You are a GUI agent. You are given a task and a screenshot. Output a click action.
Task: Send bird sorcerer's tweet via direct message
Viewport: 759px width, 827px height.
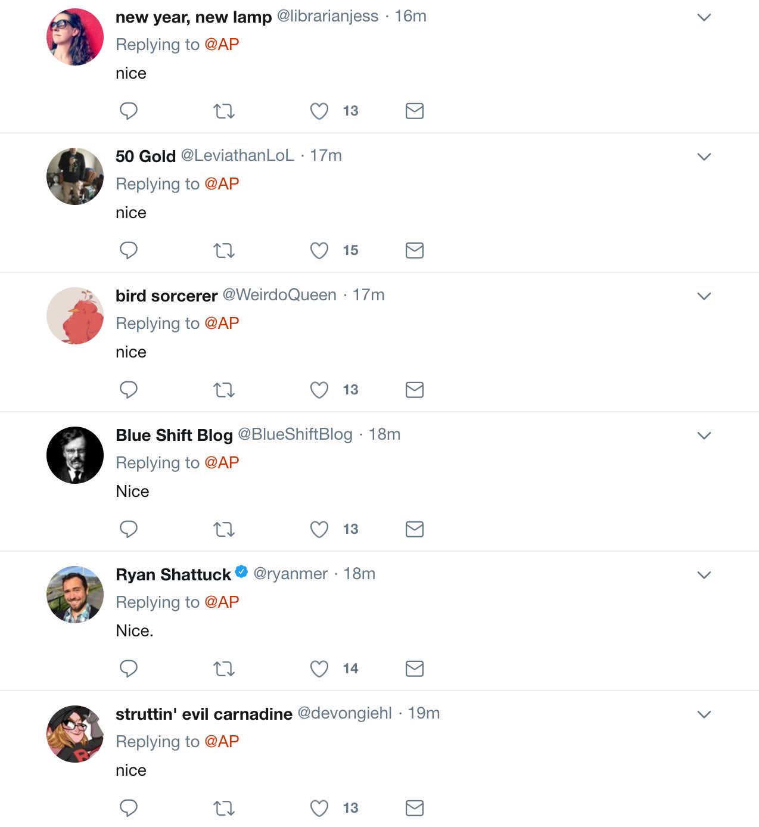(x=414, y=390)
